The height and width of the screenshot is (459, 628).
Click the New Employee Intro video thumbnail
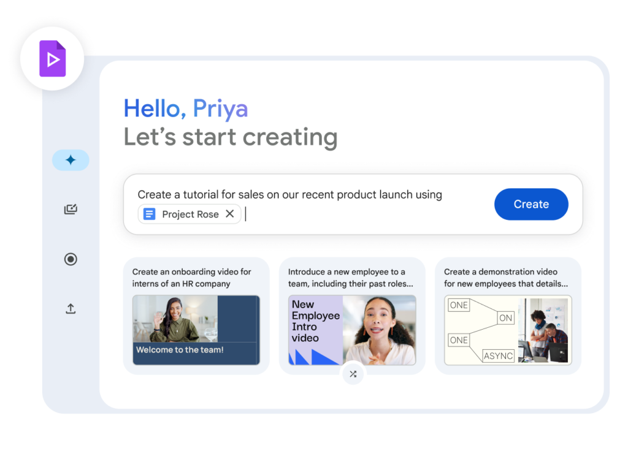pyautogui.click(x=352, y=330)
